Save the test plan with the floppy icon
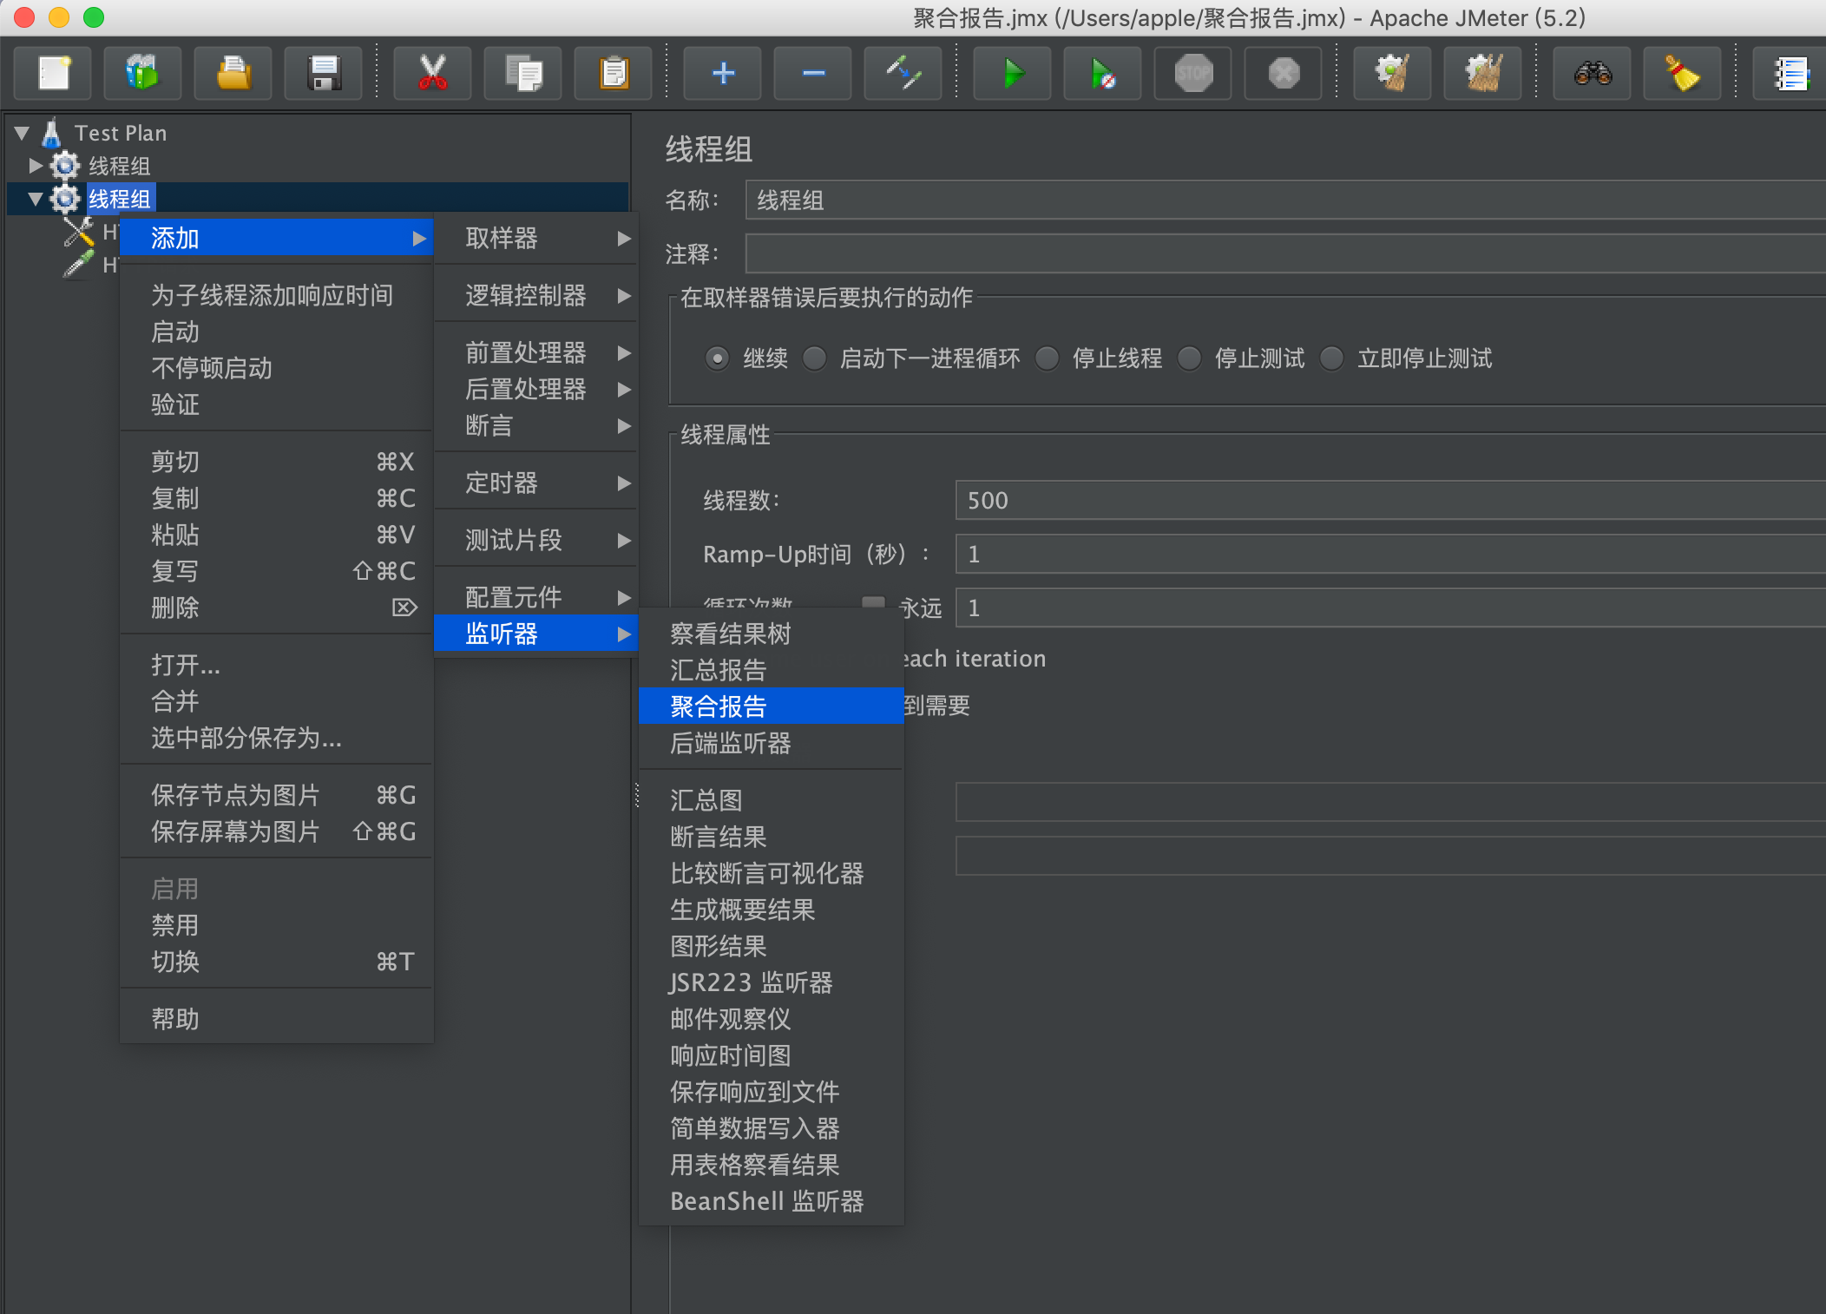 (324, 73)
